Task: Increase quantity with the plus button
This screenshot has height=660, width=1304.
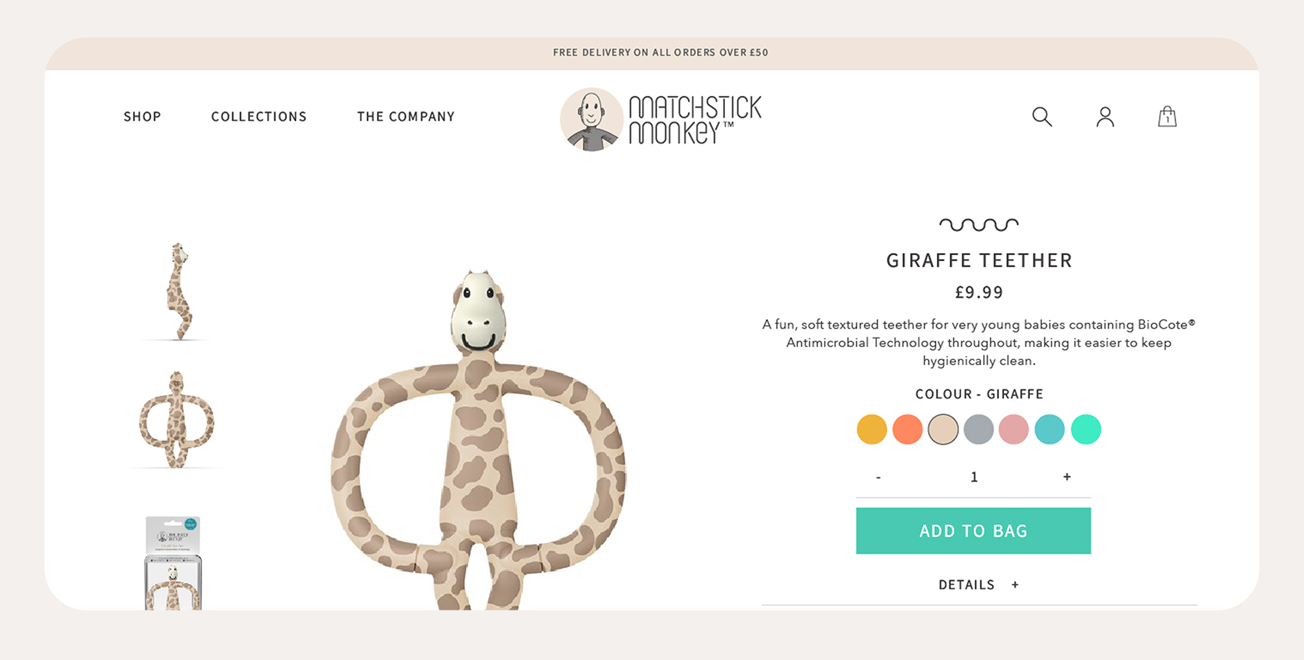Action: coord(1067,477)
